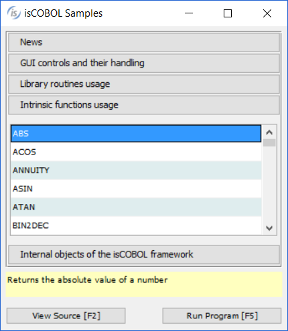Select the ASIN list item
This screenshot has width=288, height=331.
point(136,189)
